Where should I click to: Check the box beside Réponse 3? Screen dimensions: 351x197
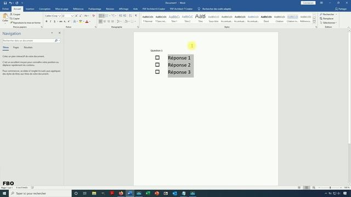click(157, 72)
